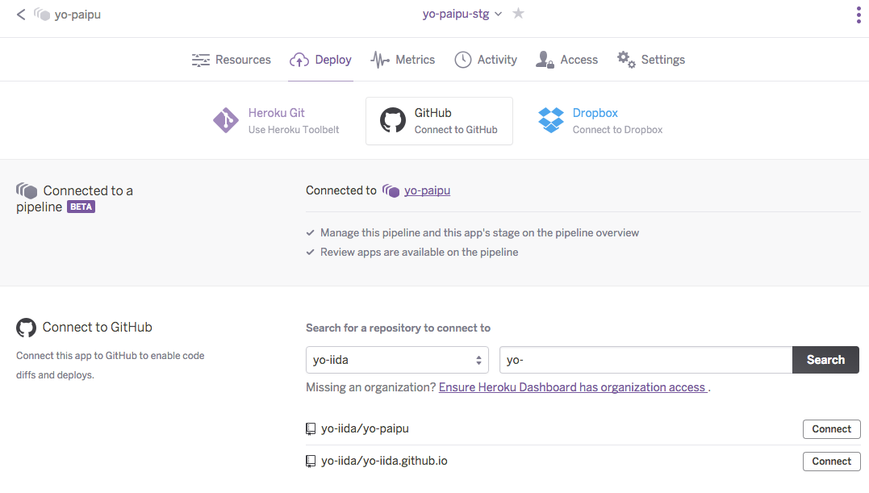The image size is (869, 493).
Task: Connect the yo-iida/yo-iida.github.io repository
Action: [831, 461]
